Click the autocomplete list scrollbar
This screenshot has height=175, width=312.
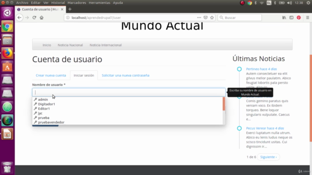point(224,104)
